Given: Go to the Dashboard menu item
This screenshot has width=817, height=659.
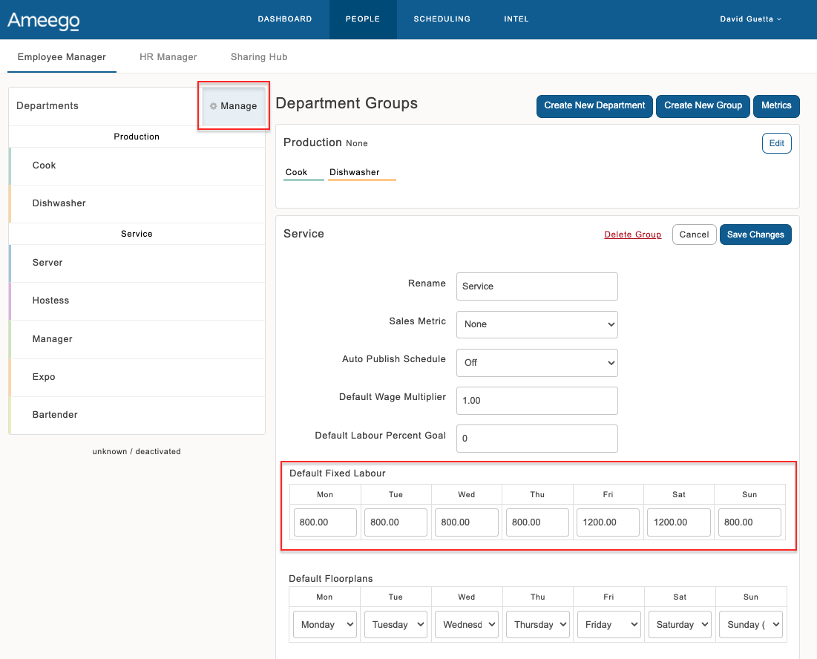Looking at the screenshot, I should (284, 19).
